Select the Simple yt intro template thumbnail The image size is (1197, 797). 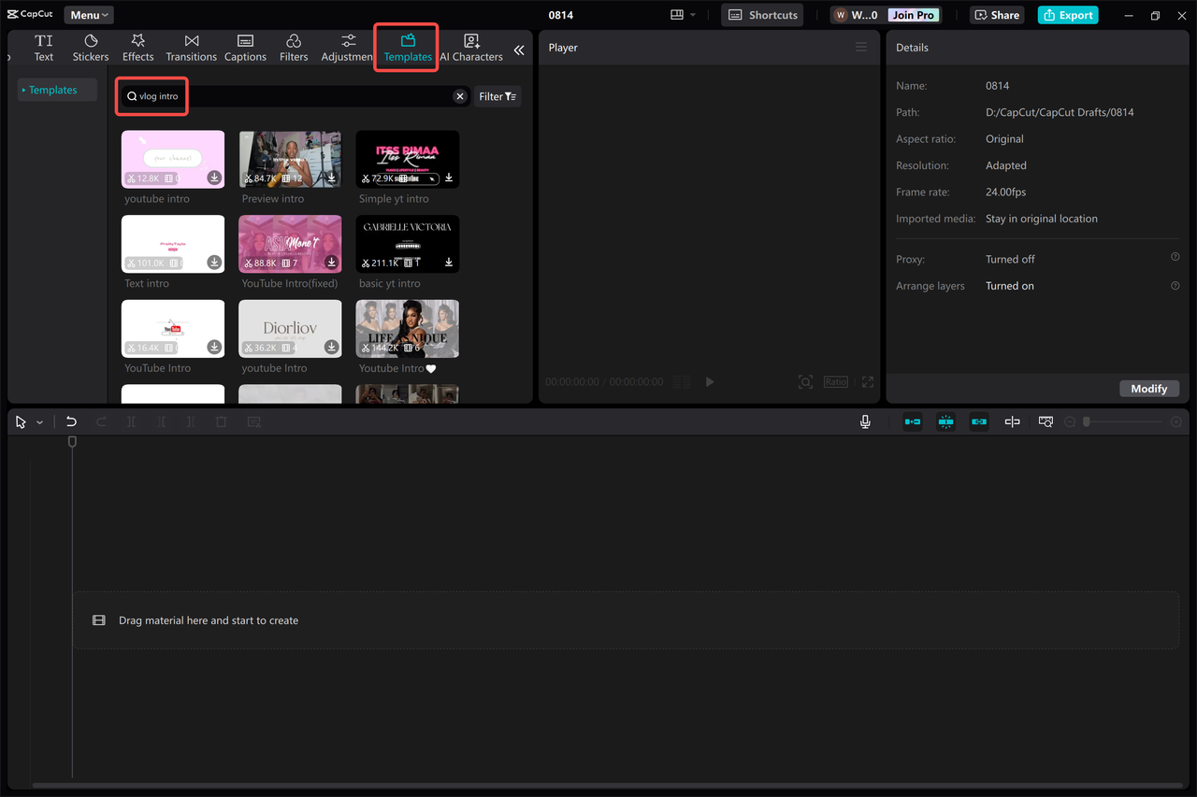point(407,159)
